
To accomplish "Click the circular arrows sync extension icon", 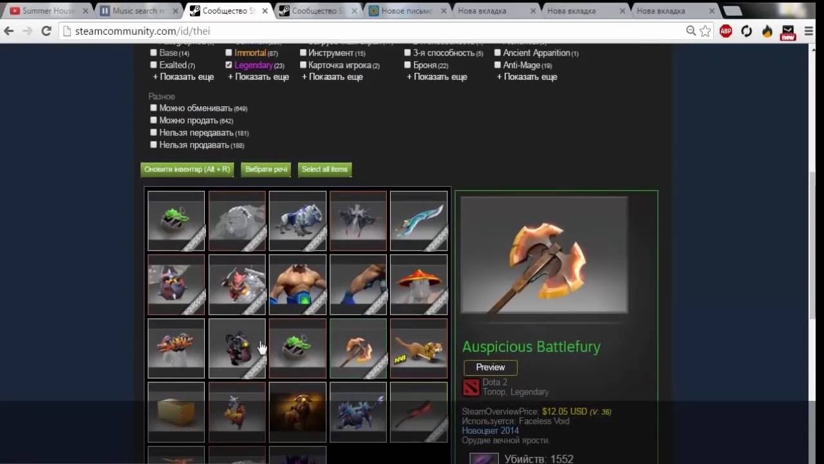I will (x=747, y=31).
